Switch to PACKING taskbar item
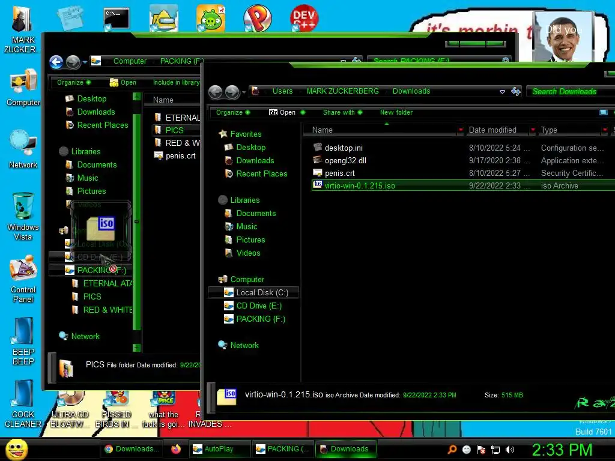The height and width of the screenshot is (461, 615). 282,449
